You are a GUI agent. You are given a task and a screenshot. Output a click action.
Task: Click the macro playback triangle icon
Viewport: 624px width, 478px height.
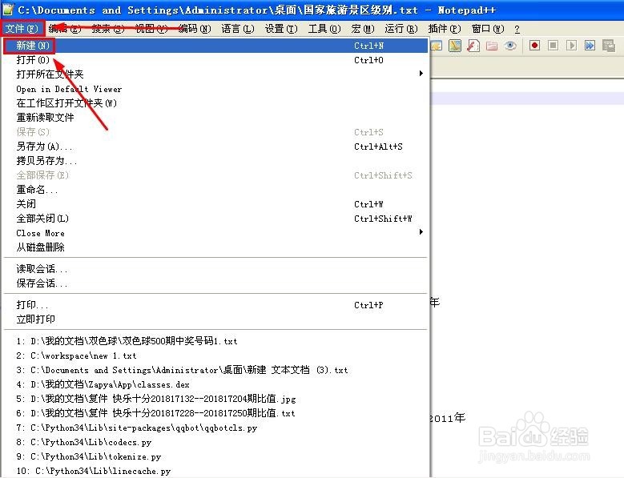571,46
